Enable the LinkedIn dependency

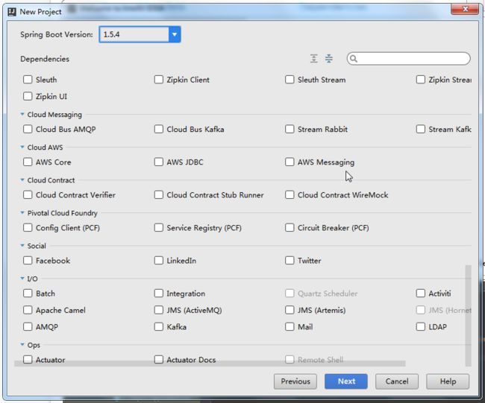[159, 260]
